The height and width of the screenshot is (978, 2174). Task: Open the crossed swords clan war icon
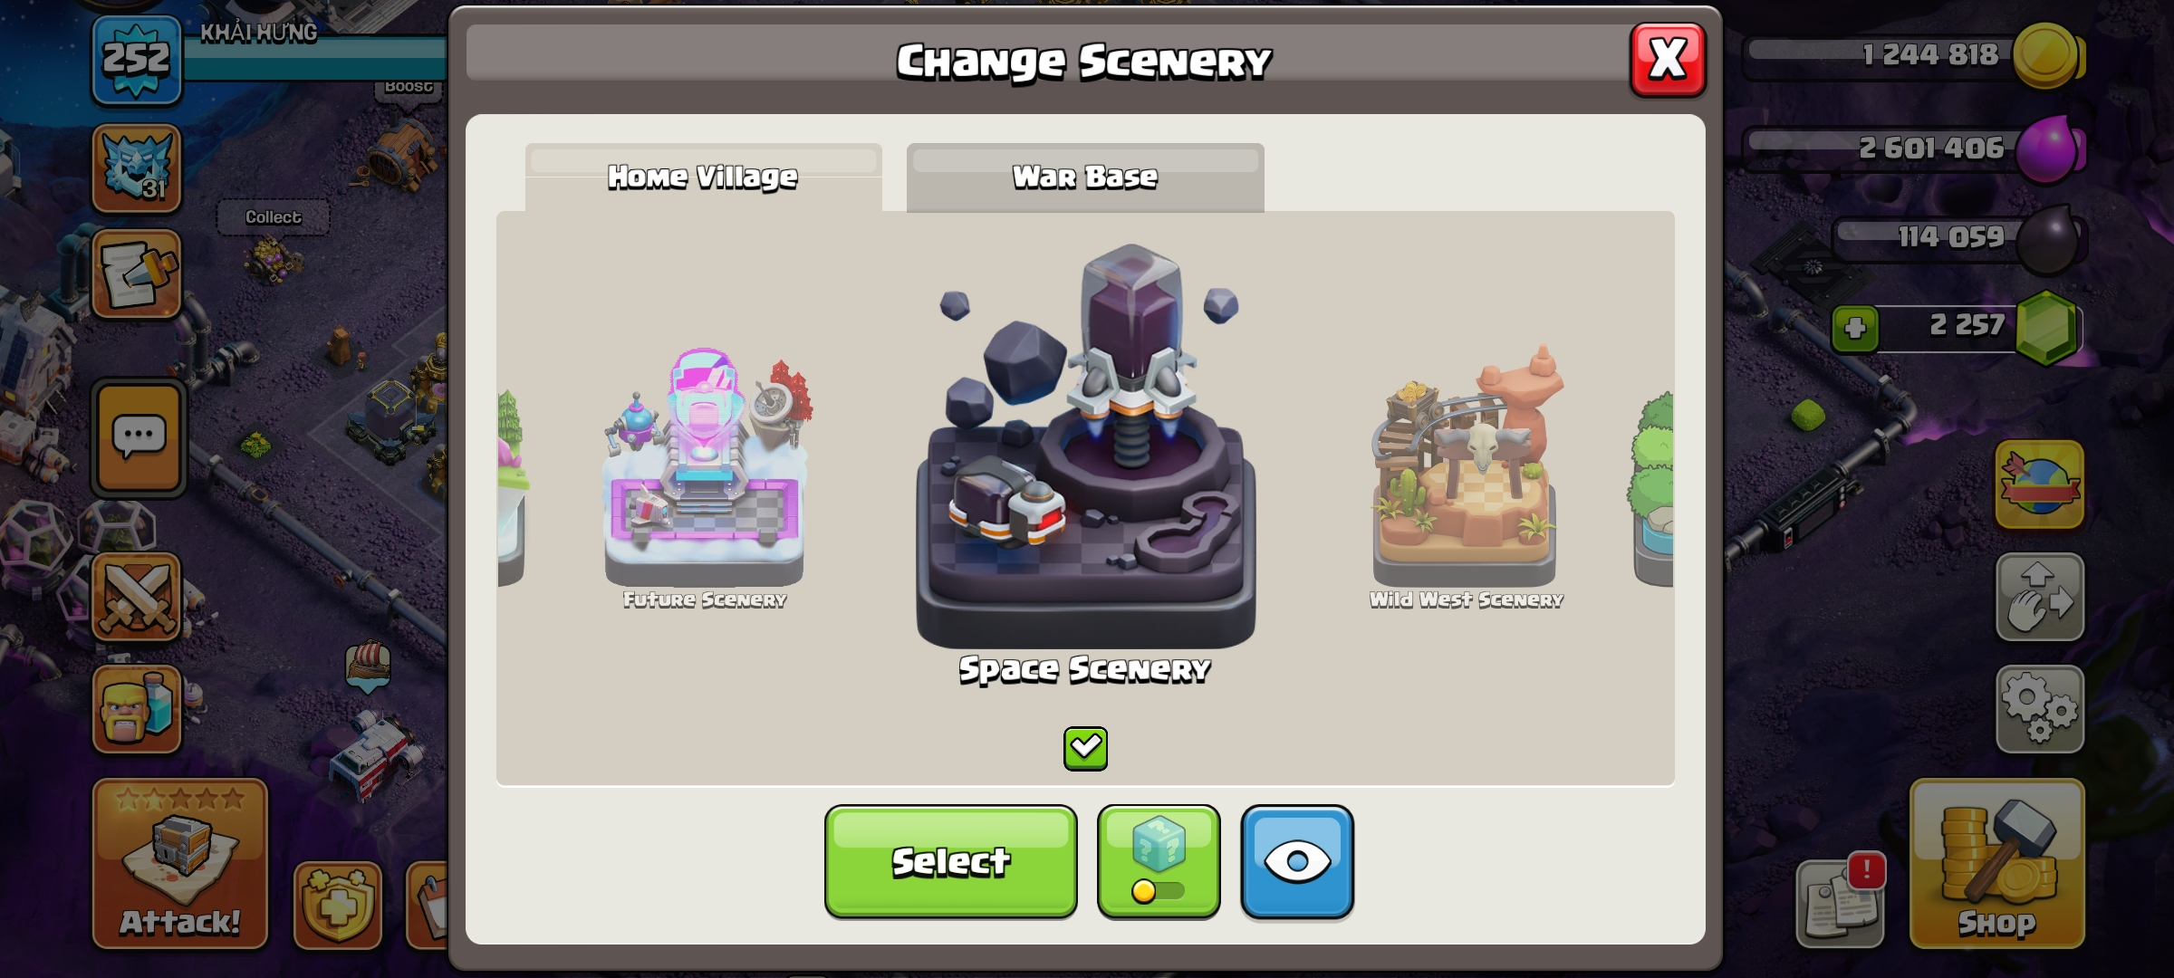(137, 598)
